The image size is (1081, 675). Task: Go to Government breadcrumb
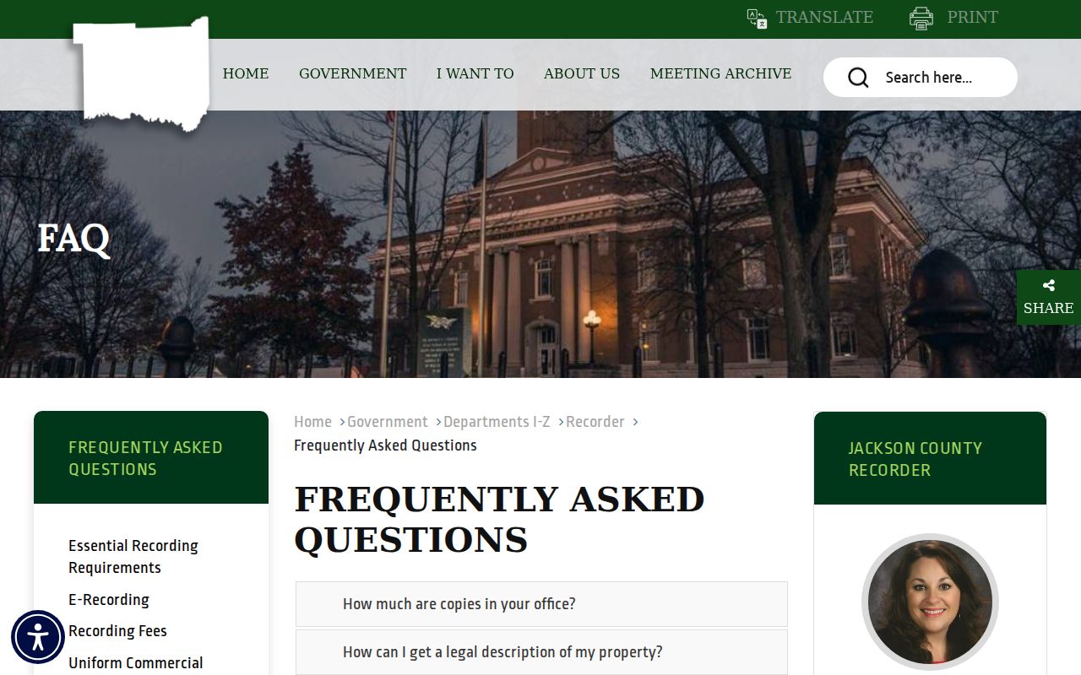(388, 422)
